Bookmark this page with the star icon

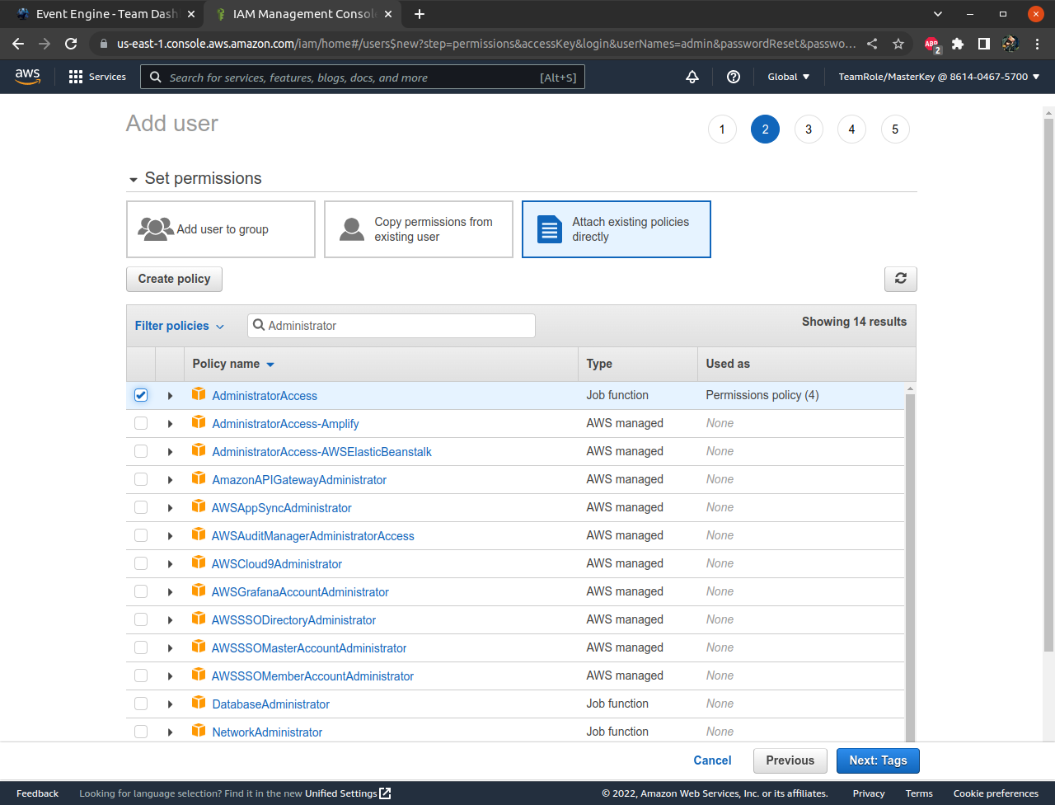(898, 44)
